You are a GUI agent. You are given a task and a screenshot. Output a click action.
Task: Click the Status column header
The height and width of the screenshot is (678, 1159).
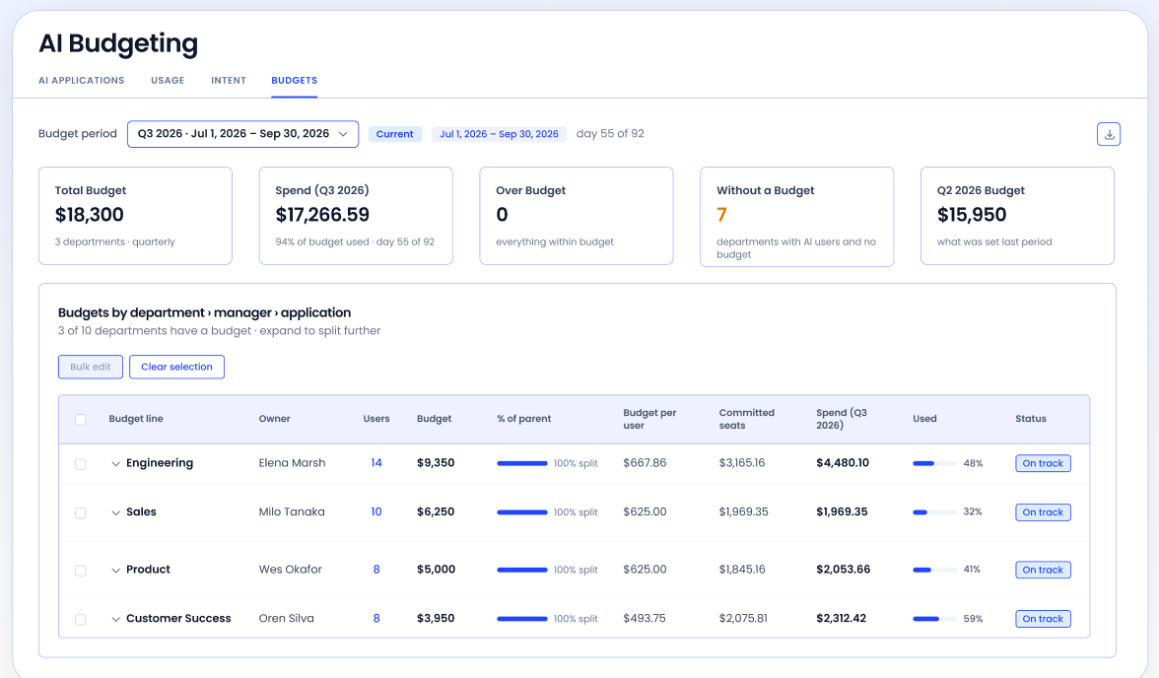(1031, 419)
